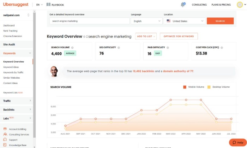Image resolution: width=247 pixels, height=148 pixels.
Task: Open the EN language dropdown in header
Action: [x=40, y=5]
